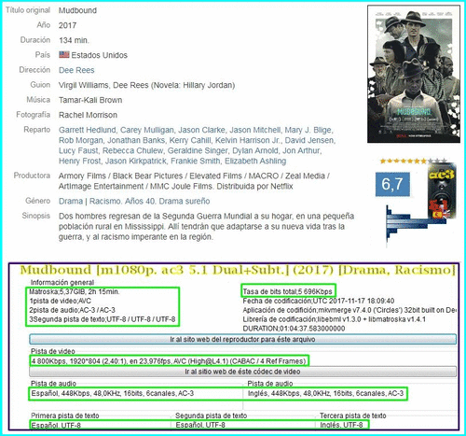Click 'Ir al sitio web del reproductor' button

(x=242, y=339)
